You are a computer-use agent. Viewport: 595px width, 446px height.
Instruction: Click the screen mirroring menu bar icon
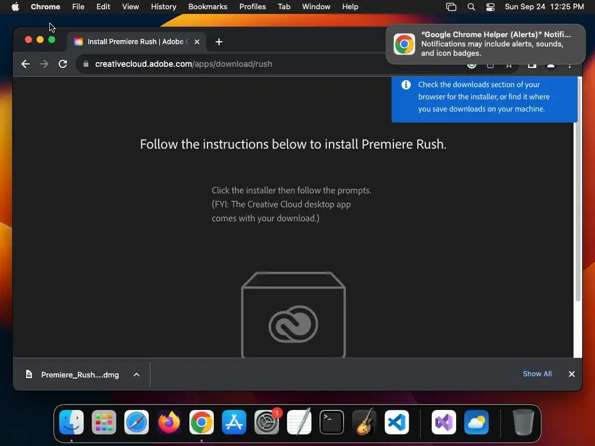click(451, 7)
